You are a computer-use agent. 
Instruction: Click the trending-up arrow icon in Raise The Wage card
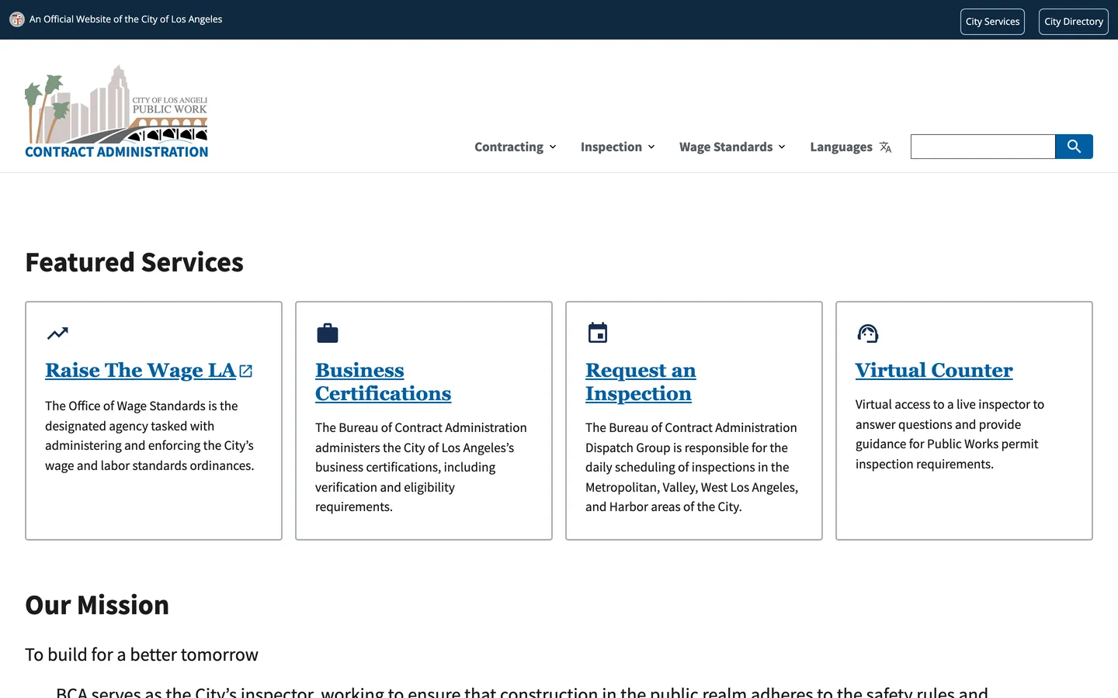(x=57, y=333)
